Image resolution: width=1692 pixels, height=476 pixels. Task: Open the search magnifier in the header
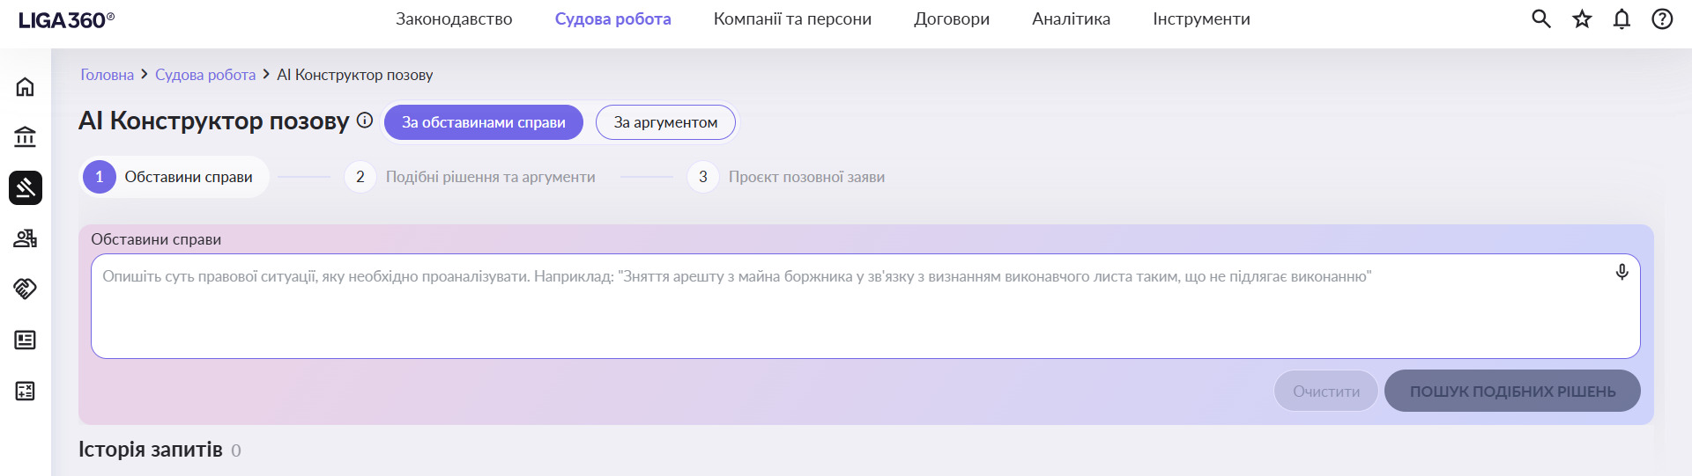pyautogui.click(x=1540, y=18)
